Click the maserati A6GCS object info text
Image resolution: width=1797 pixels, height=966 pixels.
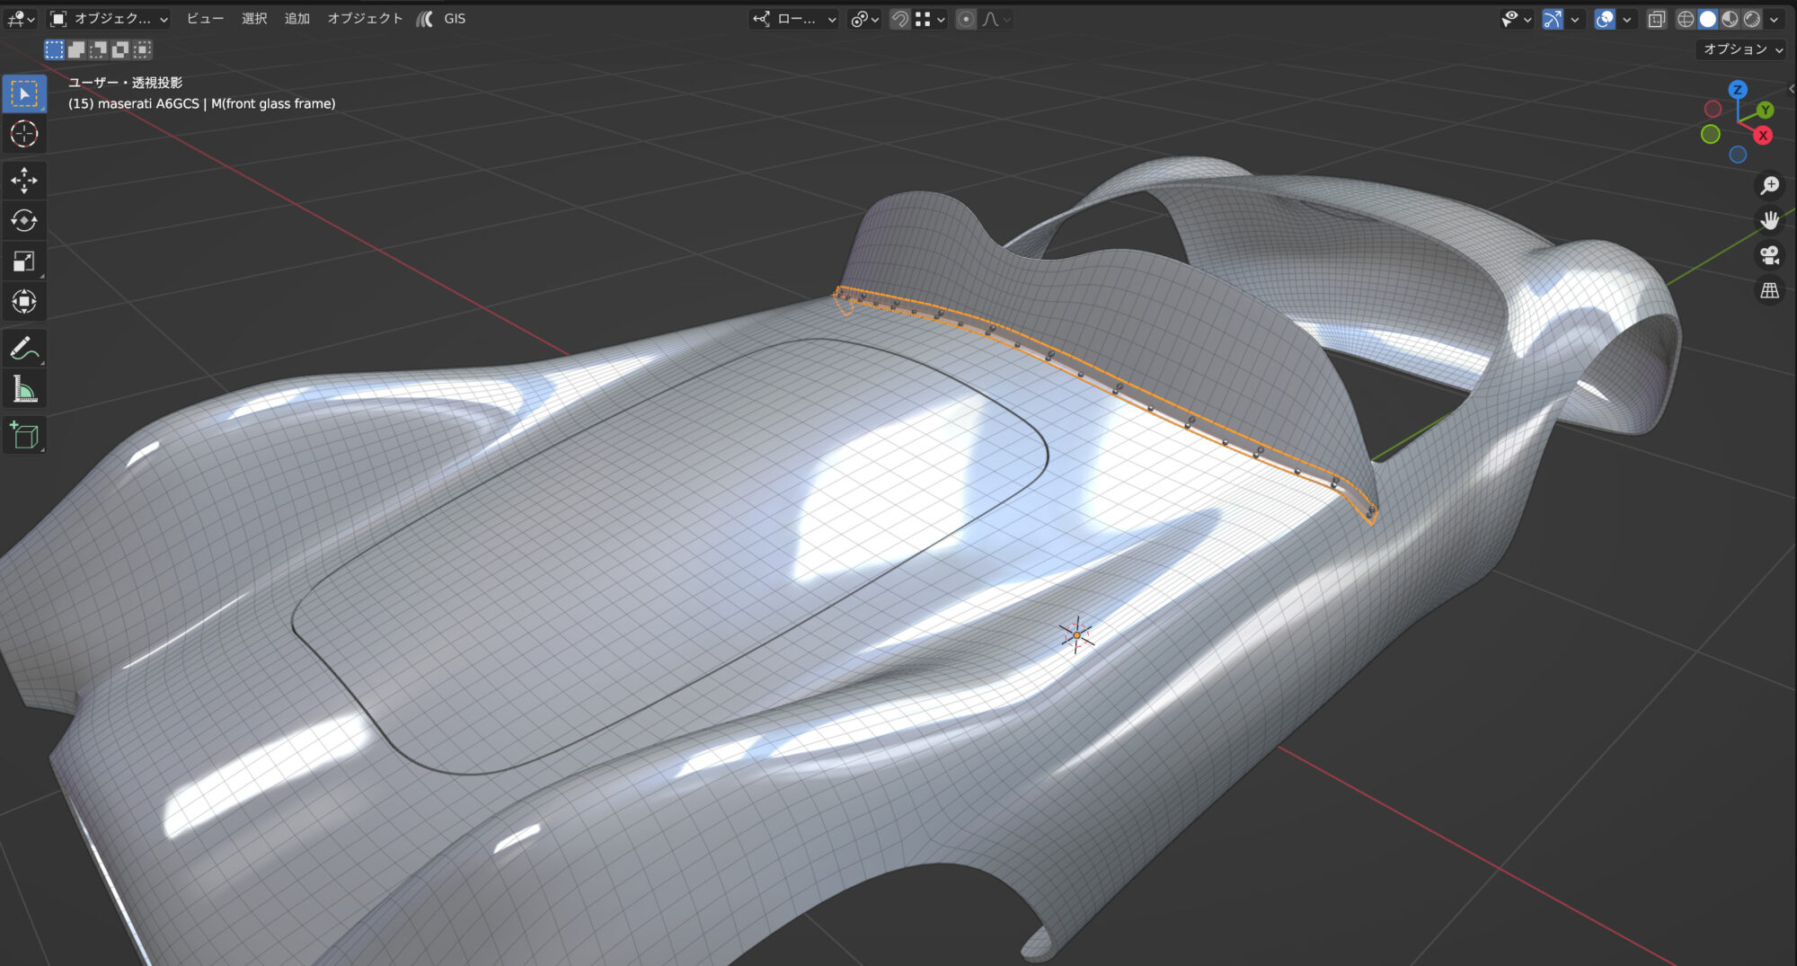click(202, 103)
